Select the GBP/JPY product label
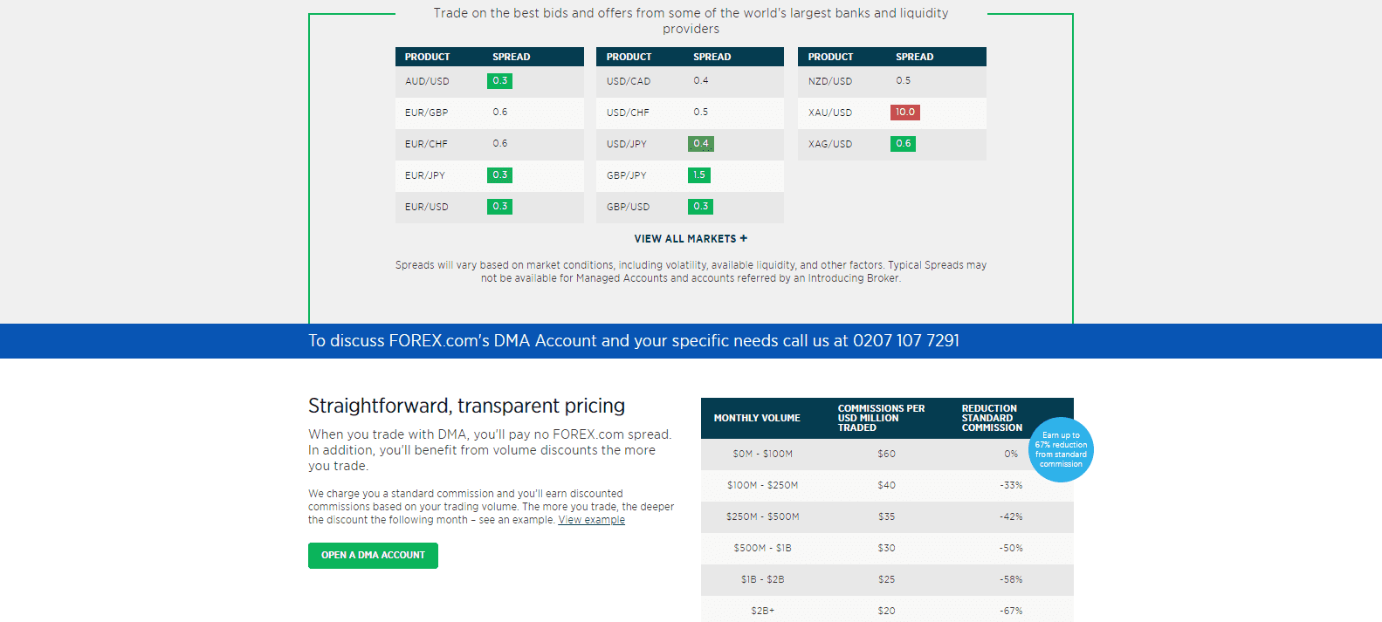Screen dimensions: 1382x622 tap(627, 175)
